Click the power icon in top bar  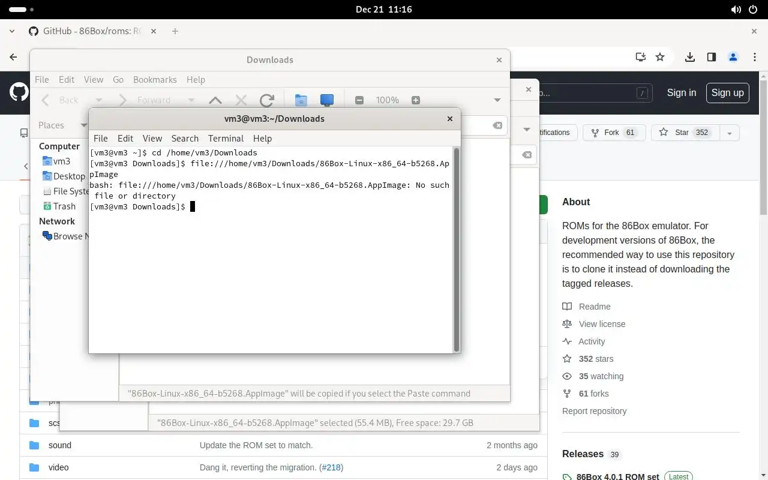click(753, 10)
